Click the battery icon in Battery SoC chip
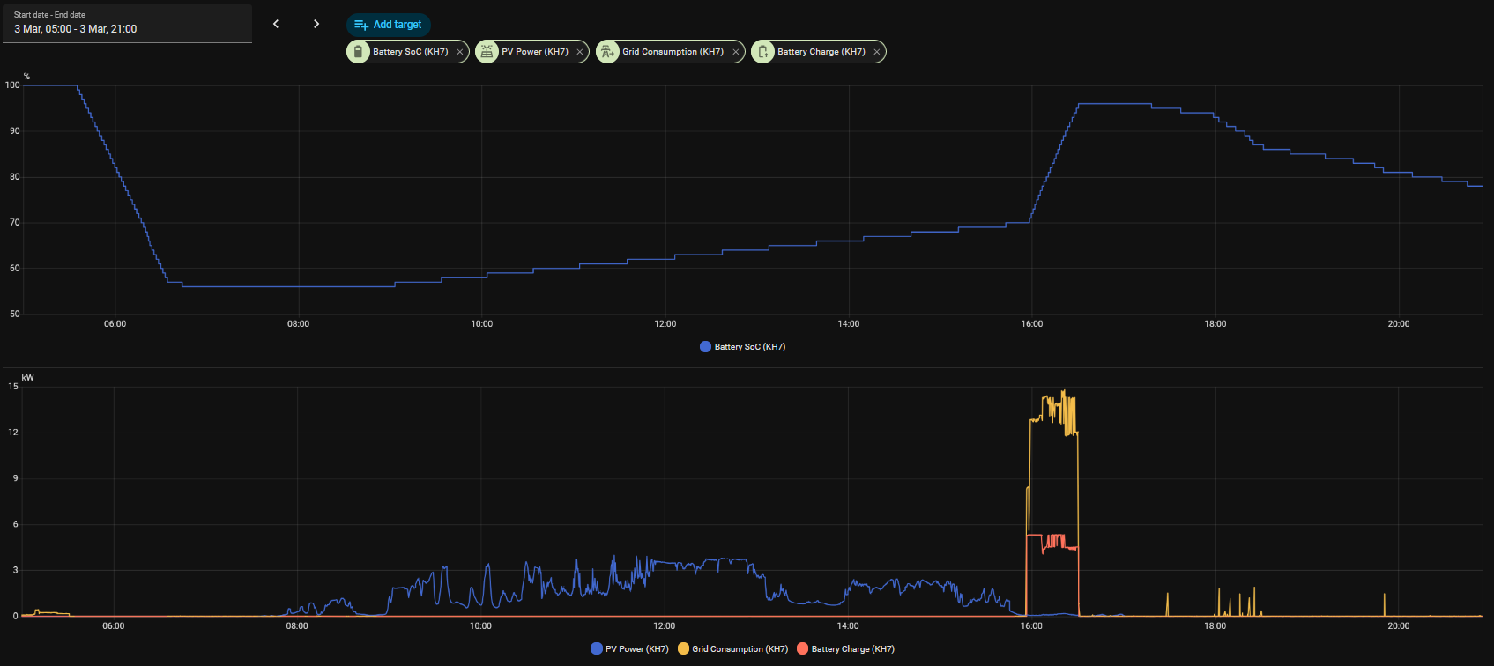1494x666 pixels. pyautogui.click(x=358, y=52)
